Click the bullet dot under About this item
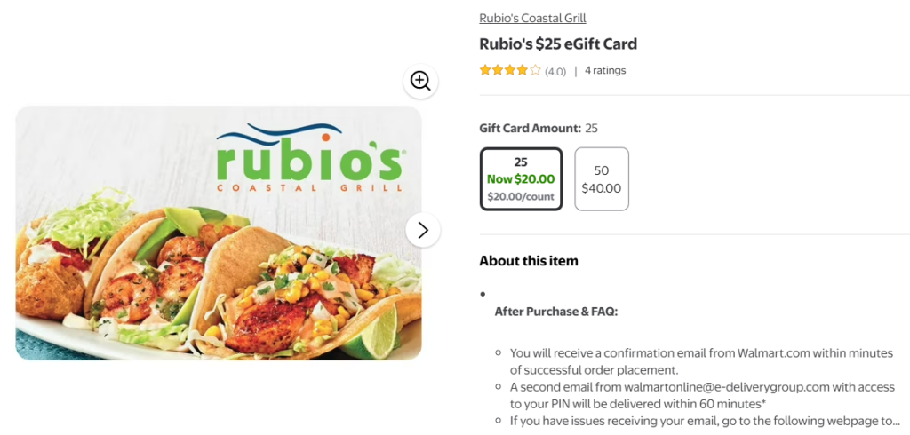 483,294
